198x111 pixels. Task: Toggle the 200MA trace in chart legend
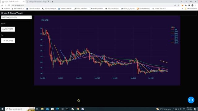pos(175,43)
